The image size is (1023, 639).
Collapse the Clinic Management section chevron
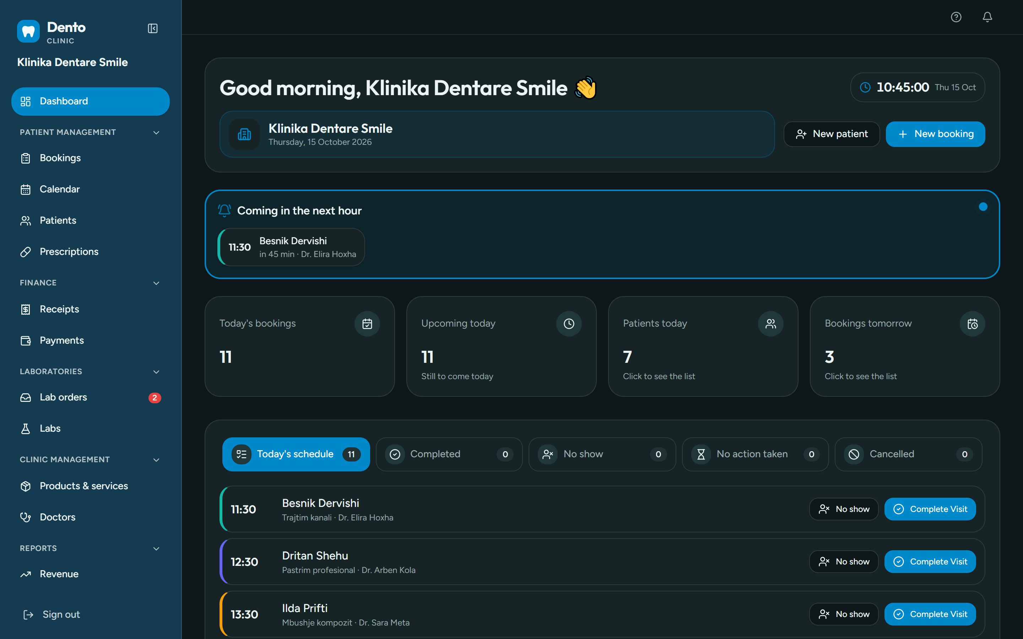pos(156,459)
